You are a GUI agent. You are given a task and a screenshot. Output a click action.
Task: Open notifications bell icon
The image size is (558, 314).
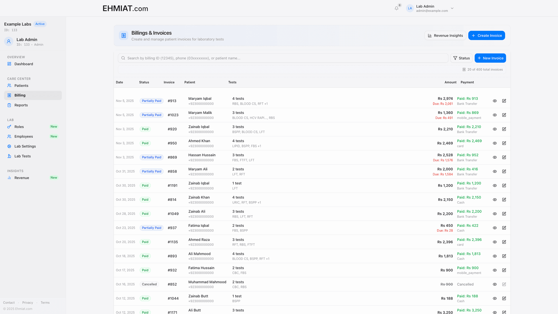click(x=396, y=8)
